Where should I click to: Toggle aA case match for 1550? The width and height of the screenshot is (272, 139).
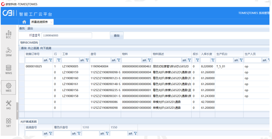pos(131,133)
